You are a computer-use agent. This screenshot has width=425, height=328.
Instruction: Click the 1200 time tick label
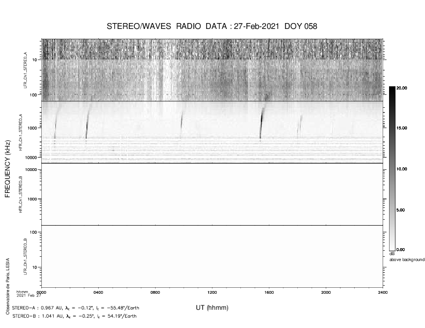pos(212,292)
